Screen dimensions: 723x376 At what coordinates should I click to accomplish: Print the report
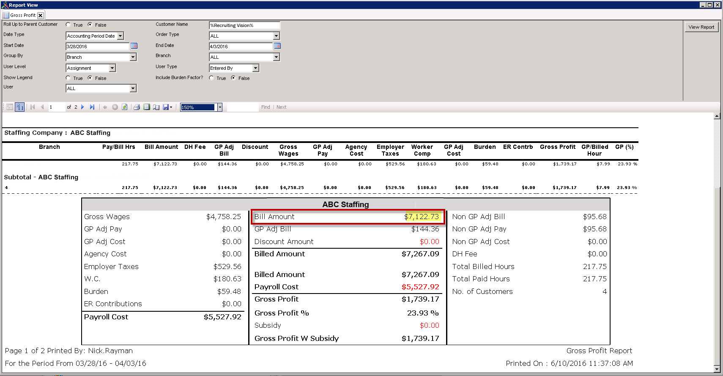[x=137, y=107]
